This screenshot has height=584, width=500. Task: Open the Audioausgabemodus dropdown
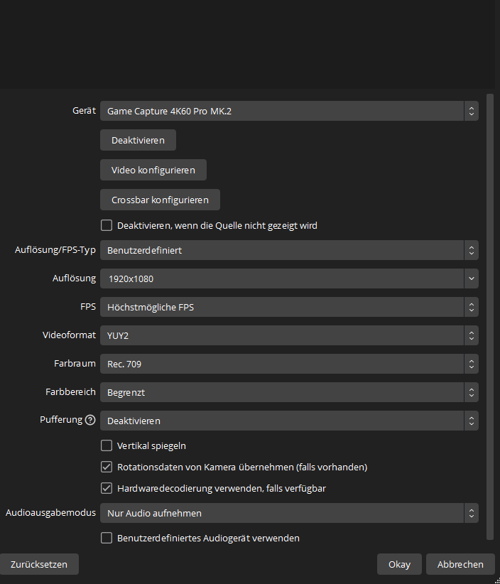288,513
